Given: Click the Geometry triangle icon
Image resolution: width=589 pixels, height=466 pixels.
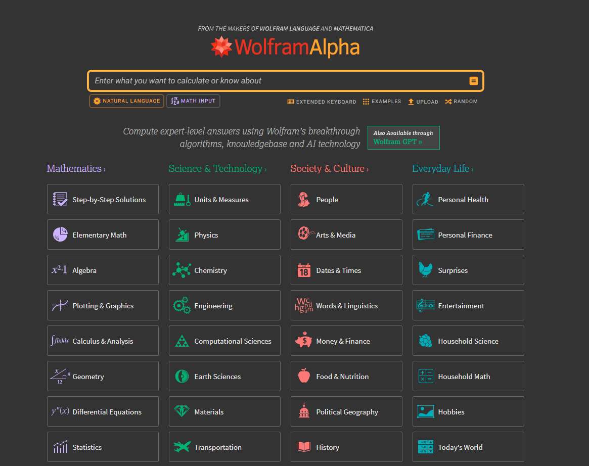Looking at the screenshot, I should [x=60, y=376].
